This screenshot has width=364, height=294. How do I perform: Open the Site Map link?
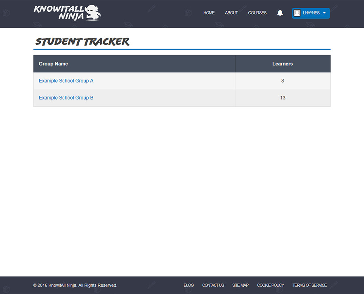(241, 285)
